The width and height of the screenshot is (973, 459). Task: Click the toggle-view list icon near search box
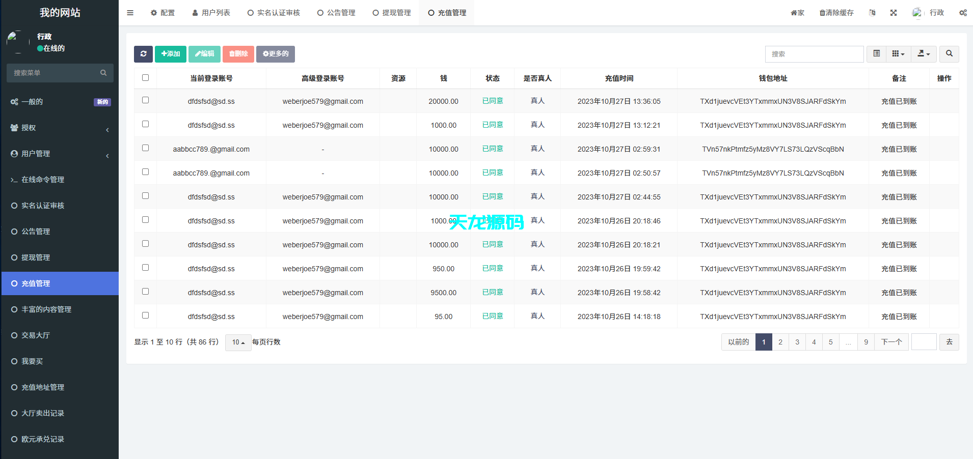(877, 53)
